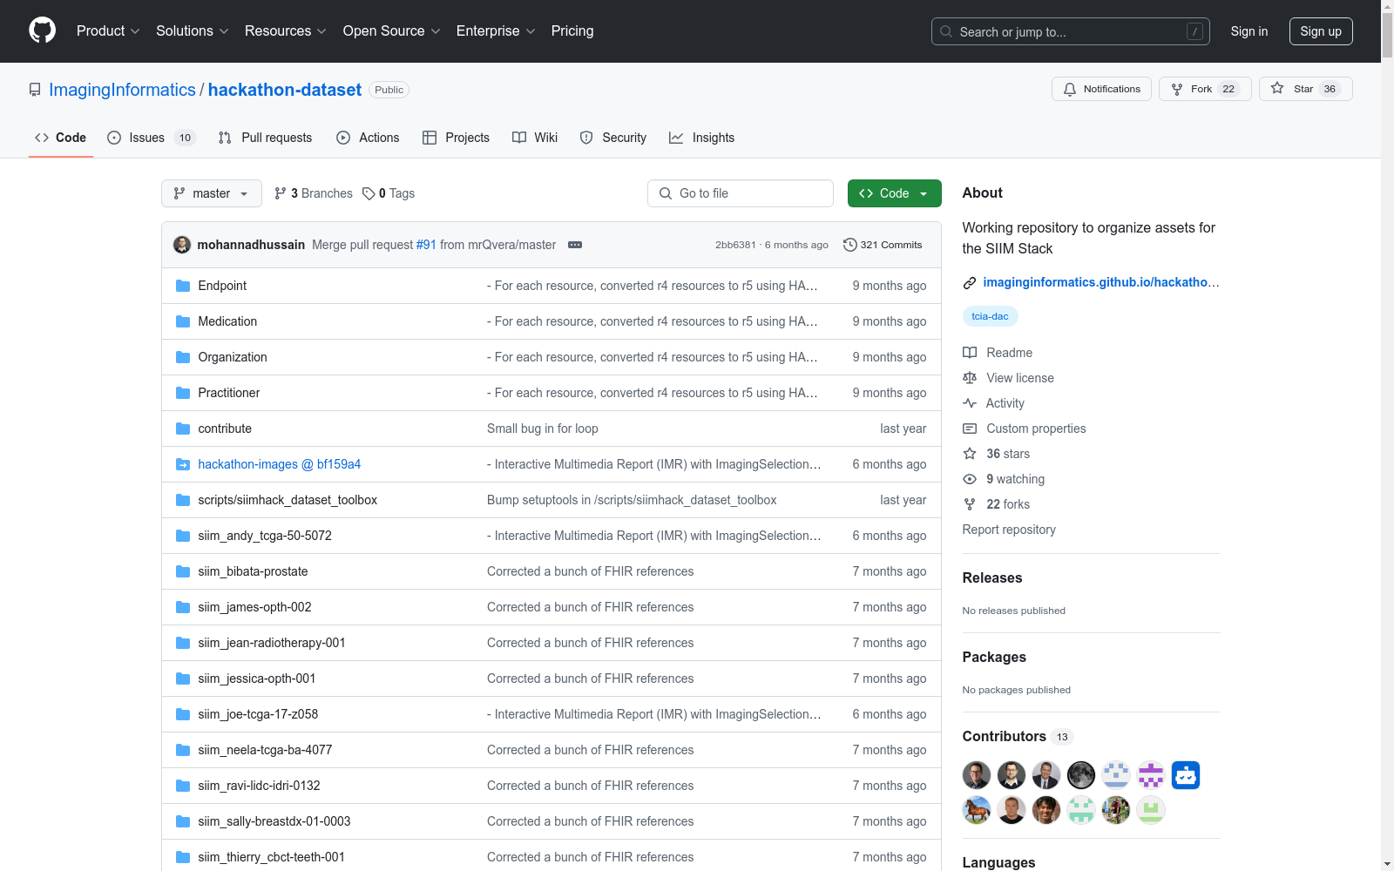
Task: Switch to the Security tab
Action: click(x=613, y=138)
